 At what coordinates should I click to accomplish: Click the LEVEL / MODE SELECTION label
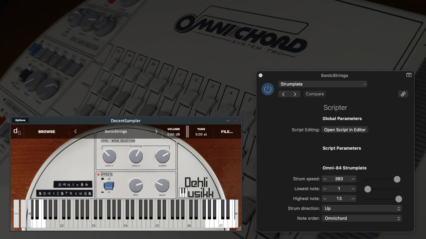tap(118, 141)
